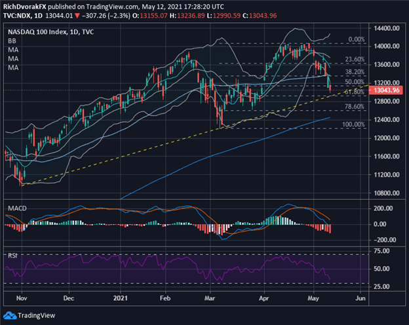Click the MACD 0.00 axis value
Viewport: 409px width, 325px height.
[380, 224]
